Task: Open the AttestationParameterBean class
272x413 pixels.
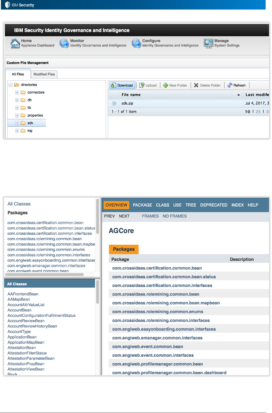Action: point(31,359)
